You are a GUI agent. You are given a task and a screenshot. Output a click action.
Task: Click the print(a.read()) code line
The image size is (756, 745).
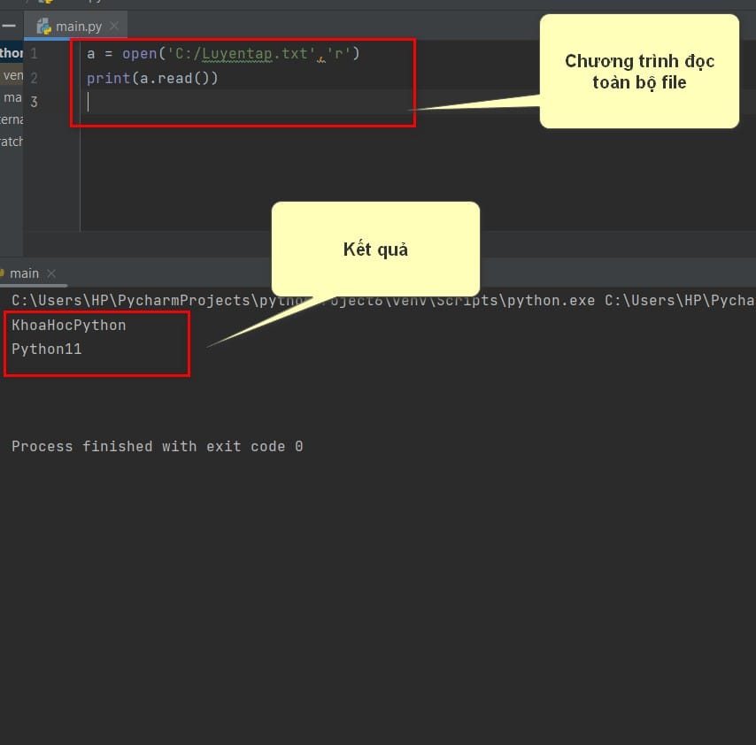(152, 78)
